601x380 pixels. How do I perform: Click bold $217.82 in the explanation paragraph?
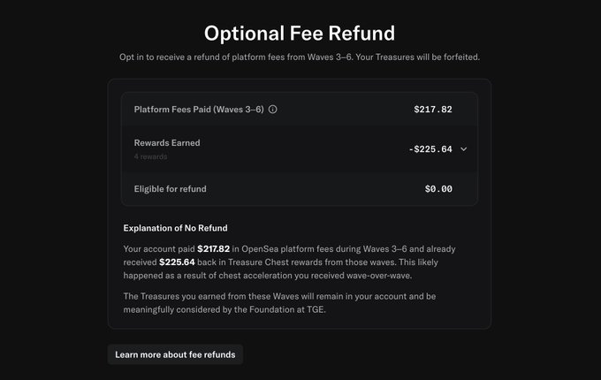click(x=214, y=249)
